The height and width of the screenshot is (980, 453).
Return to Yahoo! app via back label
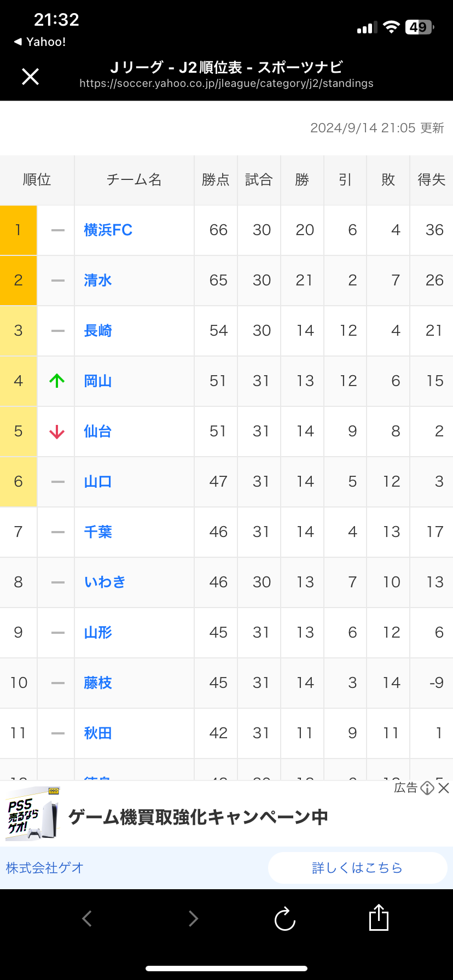(x=40, y=42)
